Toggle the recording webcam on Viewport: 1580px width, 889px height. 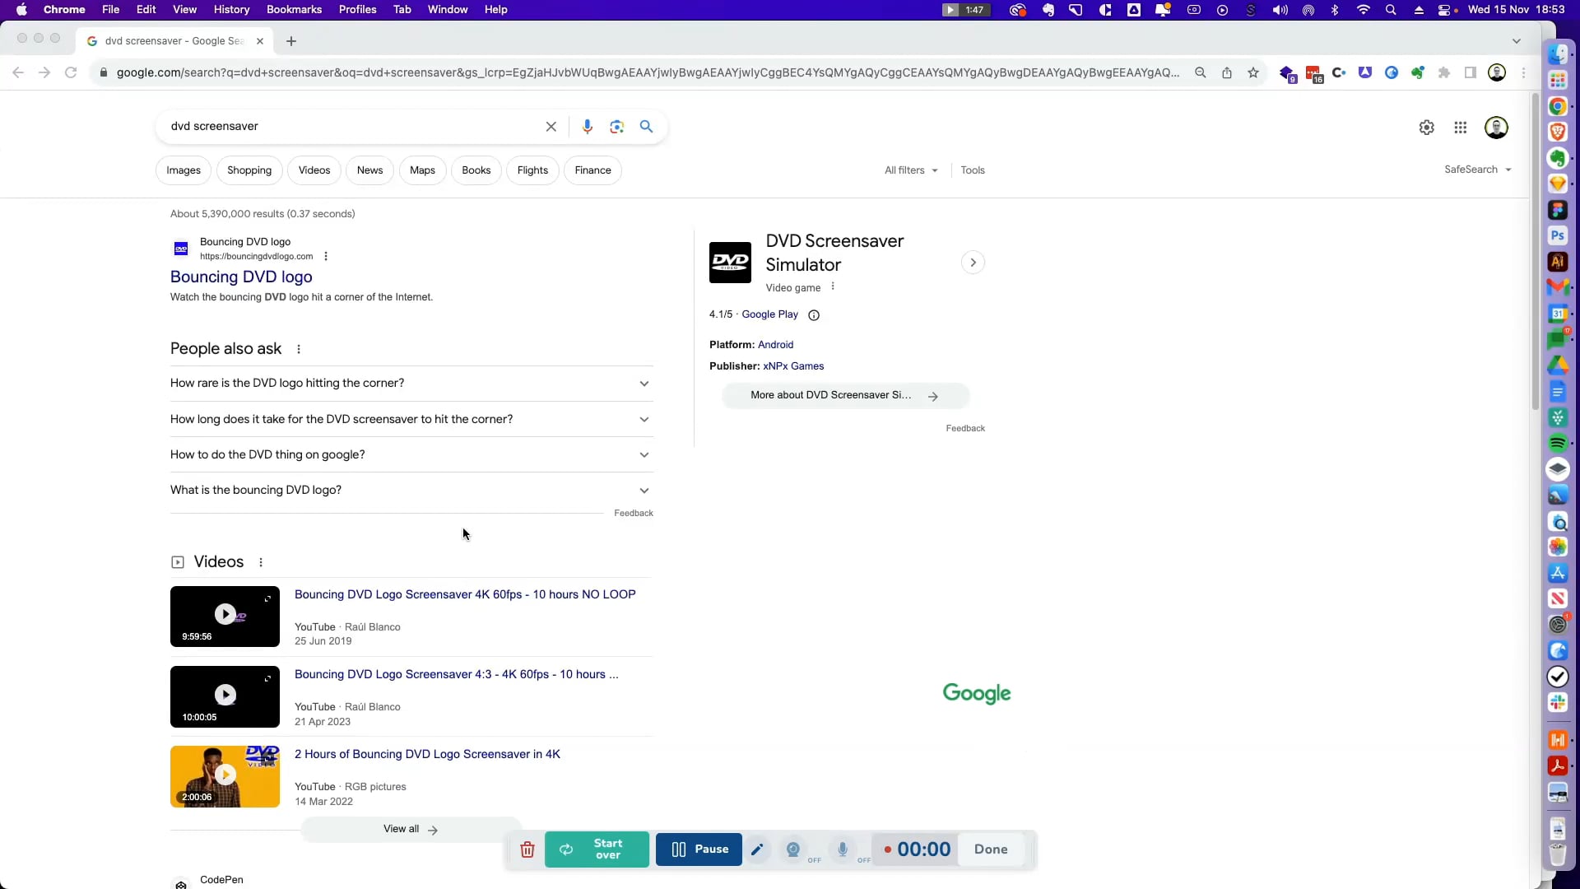coord(793,849)
